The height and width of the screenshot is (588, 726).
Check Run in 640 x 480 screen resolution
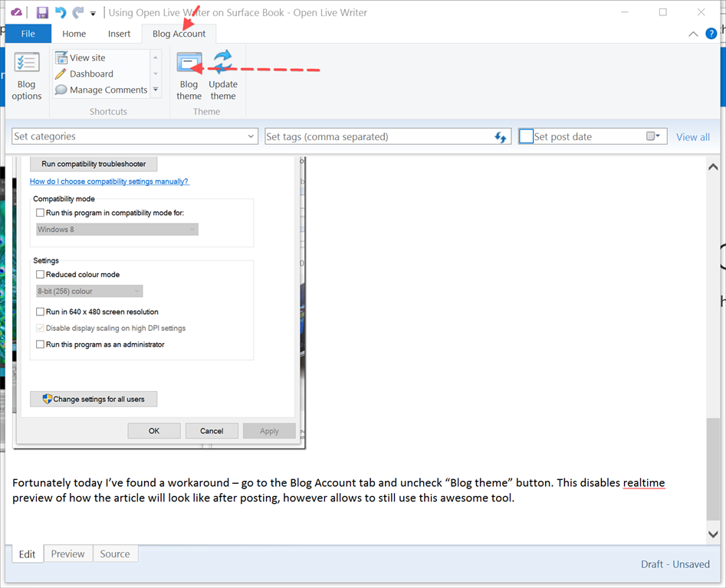click(41, 312)
